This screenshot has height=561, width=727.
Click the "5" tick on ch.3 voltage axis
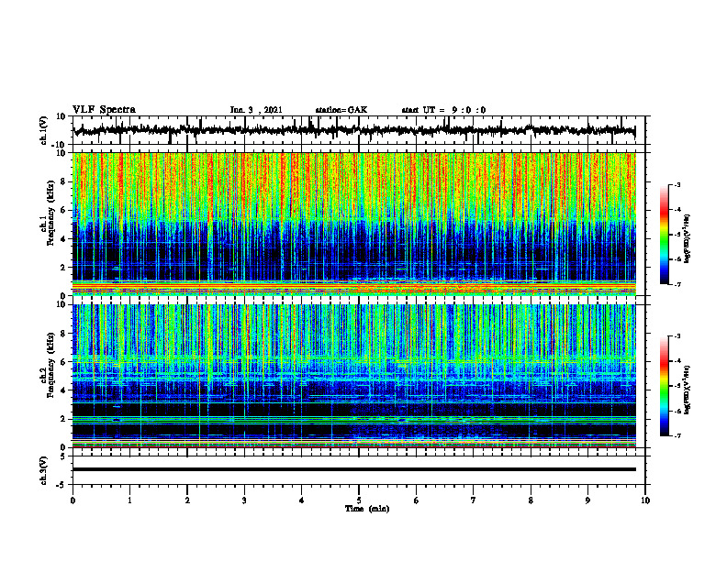click(64, 456)
